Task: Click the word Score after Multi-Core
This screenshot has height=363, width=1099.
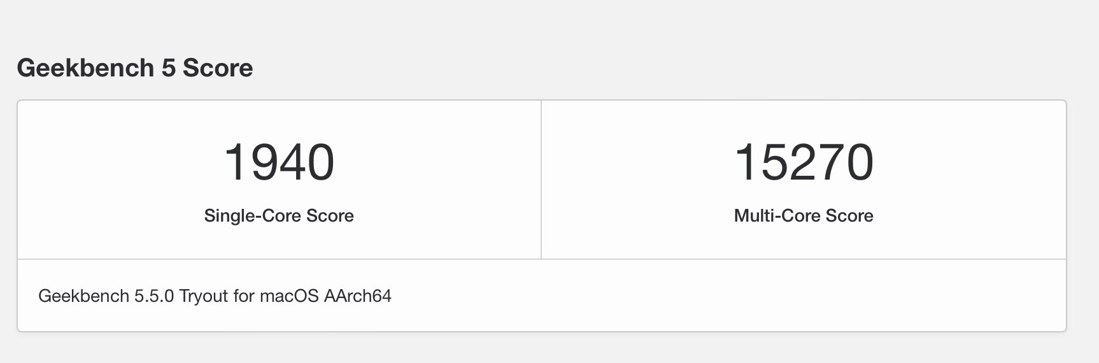Action: click(849, 216)
